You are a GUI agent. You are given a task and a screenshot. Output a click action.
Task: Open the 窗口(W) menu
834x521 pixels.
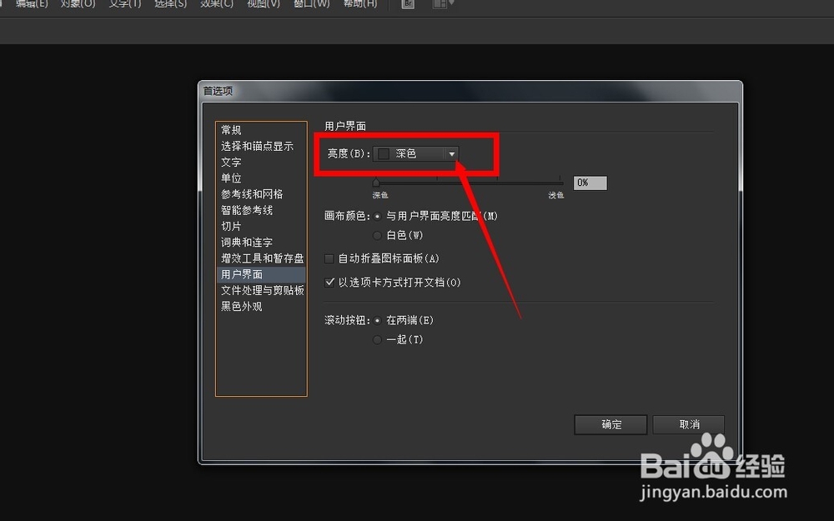click(x=311, y=4)
